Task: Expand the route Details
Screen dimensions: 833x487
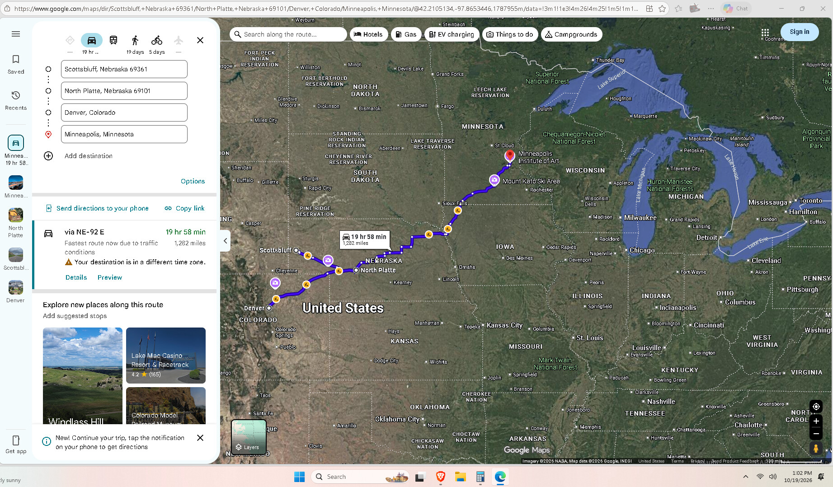Action: pos(76,277)
